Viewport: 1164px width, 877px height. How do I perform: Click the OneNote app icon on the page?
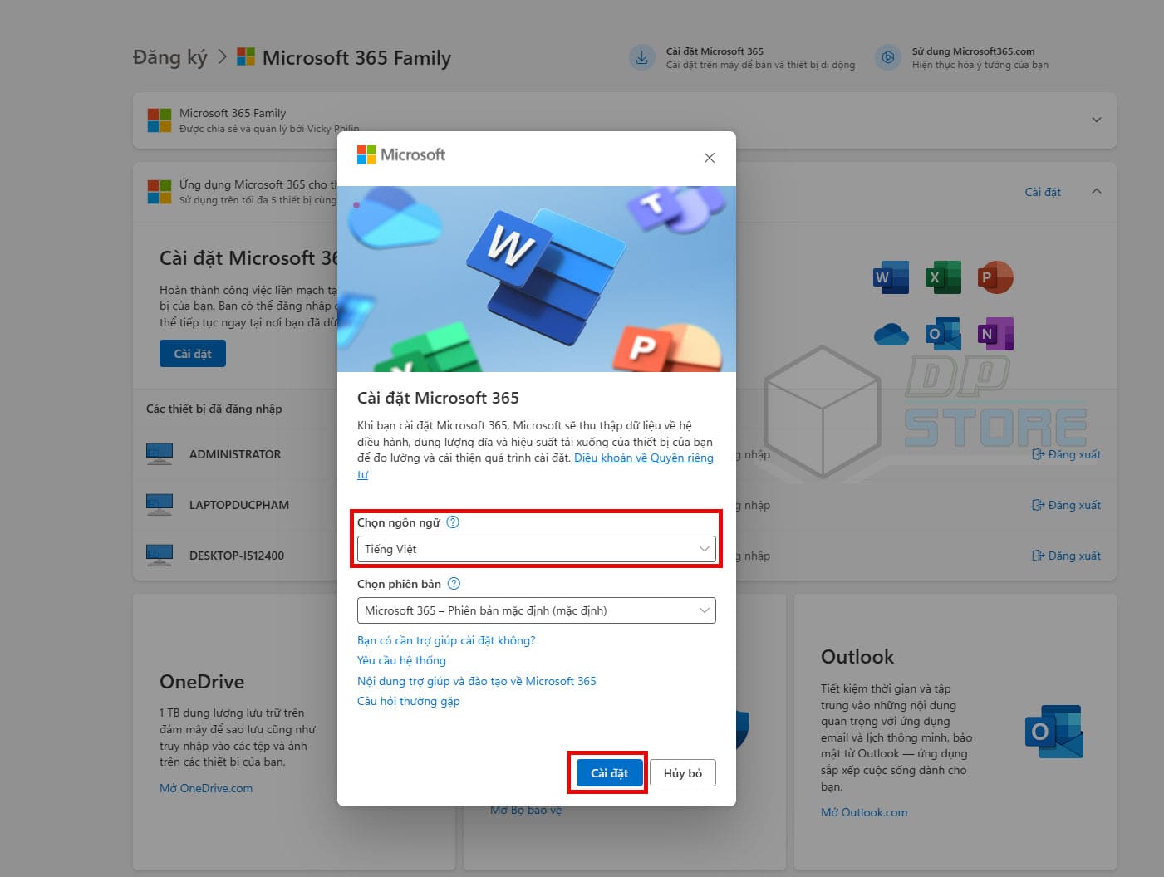(995, 334)
